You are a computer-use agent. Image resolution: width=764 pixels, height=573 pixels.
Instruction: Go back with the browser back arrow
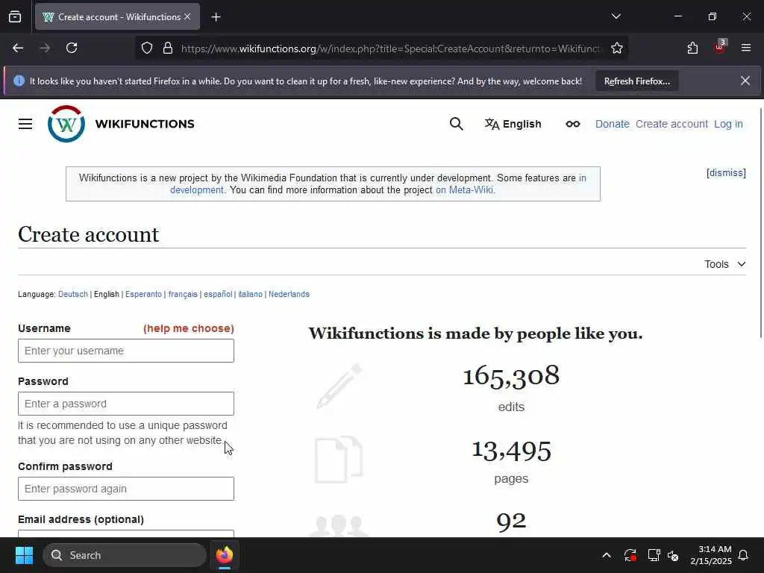coord(18,48)
